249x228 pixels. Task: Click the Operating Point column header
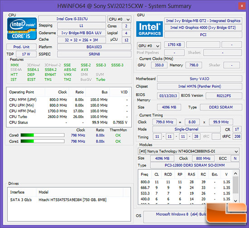[x=26, y=92]
